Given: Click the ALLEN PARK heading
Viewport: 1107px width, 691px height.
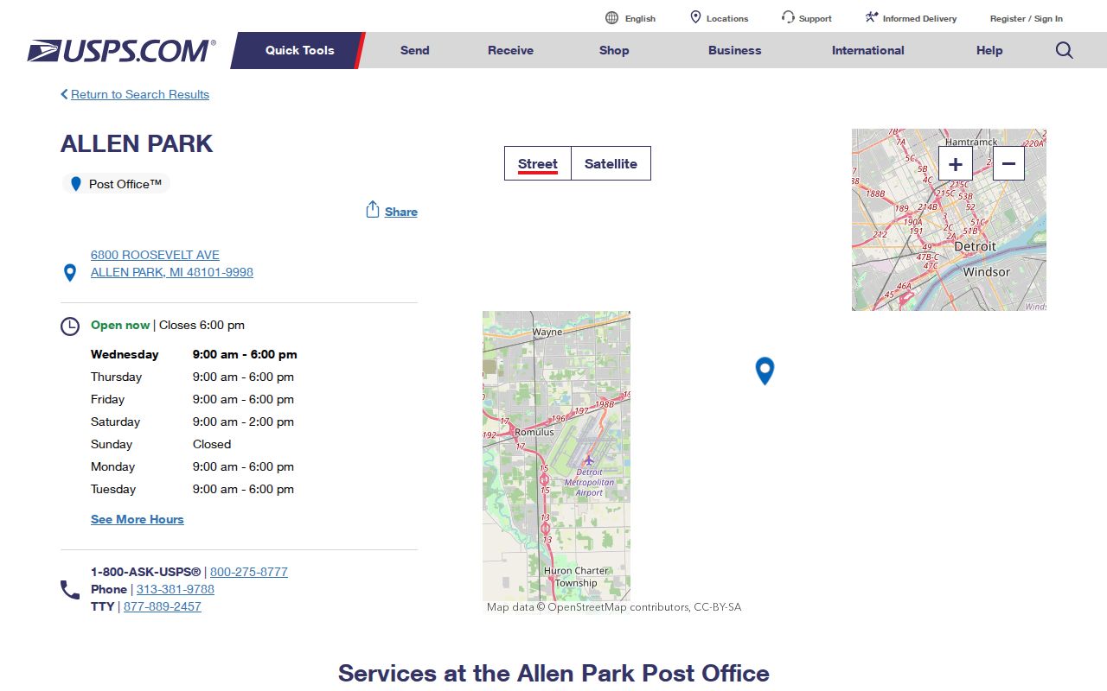Looking at the screenshot, I should pyautogui.click(x=137, y=143).
